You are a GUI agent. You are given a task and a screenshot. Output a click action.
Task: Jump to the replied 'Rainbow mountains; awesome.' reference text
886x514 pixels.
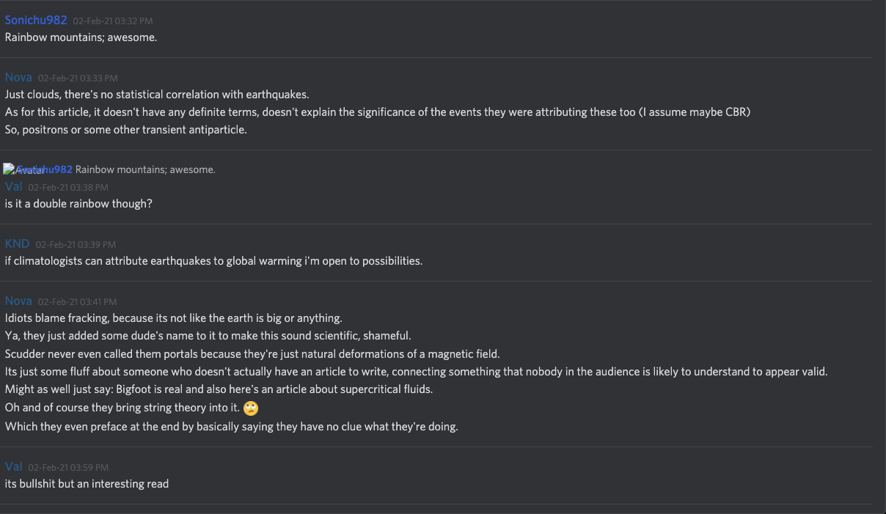tap(145, 169)
